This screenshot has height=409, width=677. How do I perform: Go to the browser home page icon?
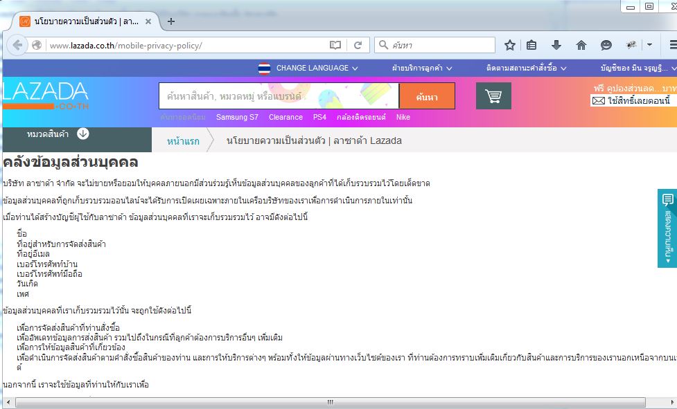[x=581, y=45]
